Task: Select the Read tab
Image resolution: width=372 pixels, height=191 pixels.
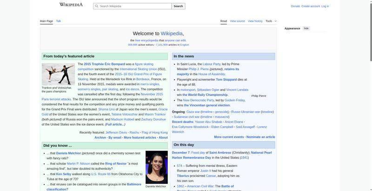Action: pos(224,21)
